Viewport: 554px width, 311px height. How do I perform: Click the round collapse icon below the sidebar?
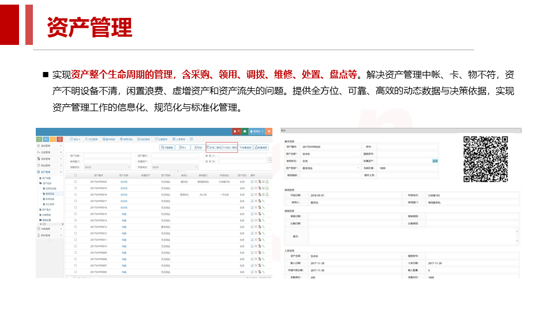click(50, 241)
